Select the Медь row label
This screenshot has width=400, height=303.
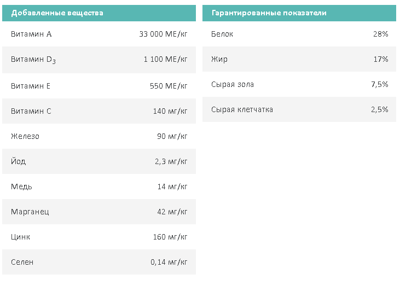tap(21, 187)
